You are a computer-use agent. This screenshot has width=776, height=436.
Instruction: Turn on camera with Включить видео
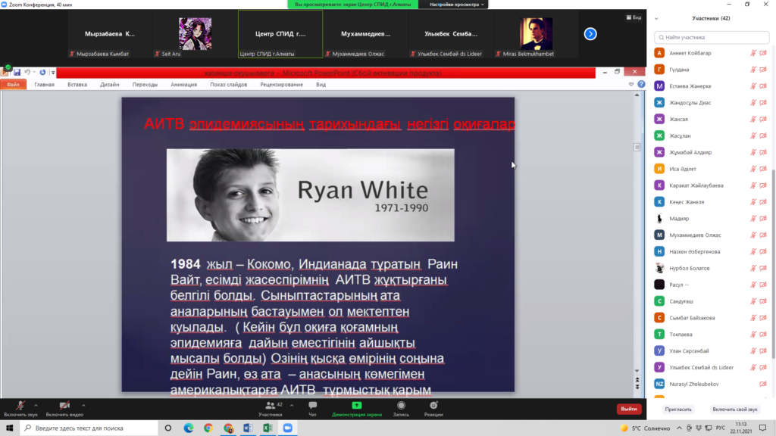pos(64,407)
